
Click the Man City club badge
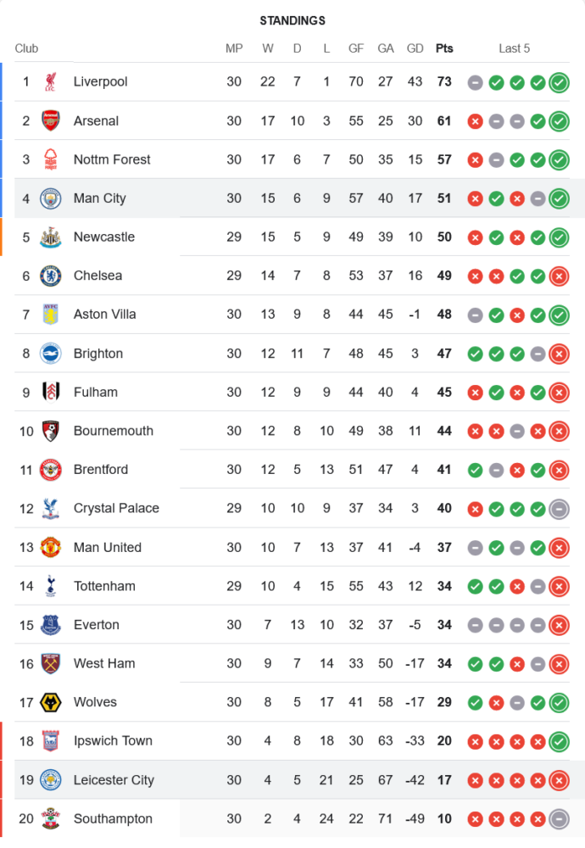pyautogui.click(x=51, y=198)
